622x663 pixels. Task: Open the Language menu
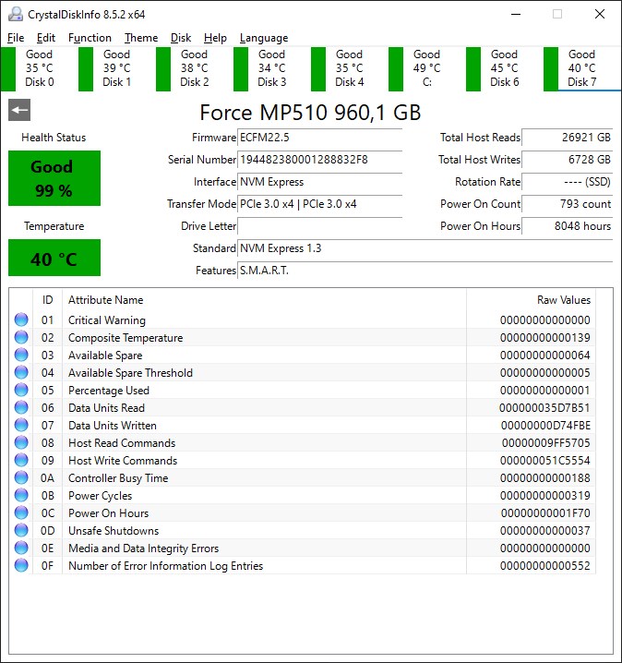point(264,38)
